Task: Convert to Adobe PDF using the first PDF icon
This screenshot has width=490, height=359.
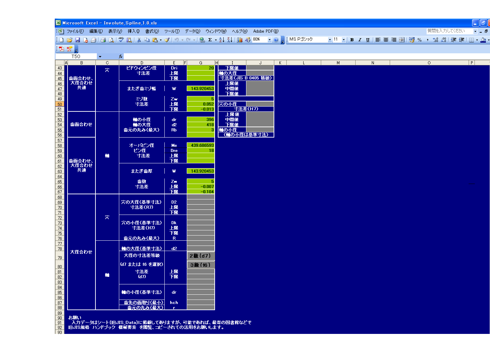Action: point(61,49)
